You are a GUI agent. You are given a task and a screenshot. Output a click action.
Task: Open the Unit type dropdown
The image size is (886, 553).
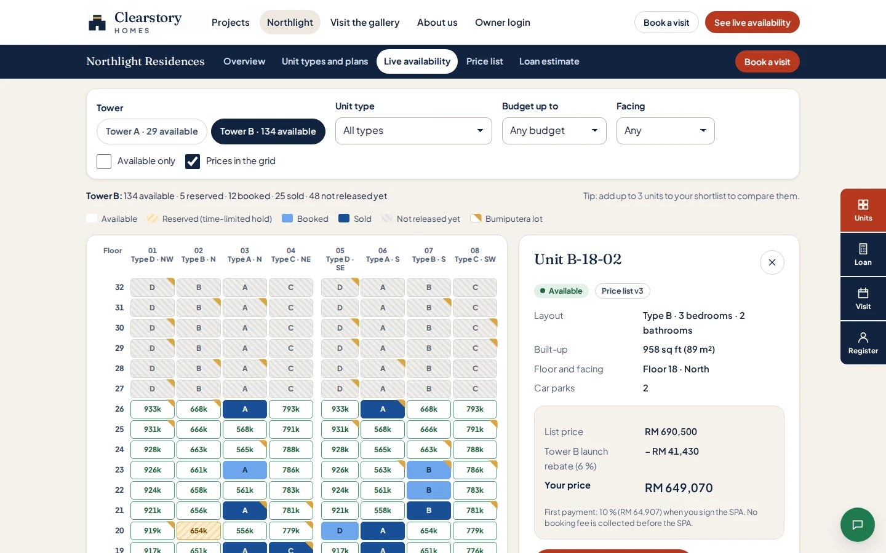(413, 131)
